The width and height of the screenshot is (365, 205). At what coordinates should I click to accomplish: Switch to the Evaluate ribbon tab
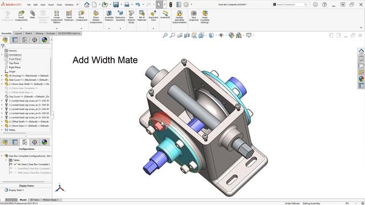[x=51, y=34]
